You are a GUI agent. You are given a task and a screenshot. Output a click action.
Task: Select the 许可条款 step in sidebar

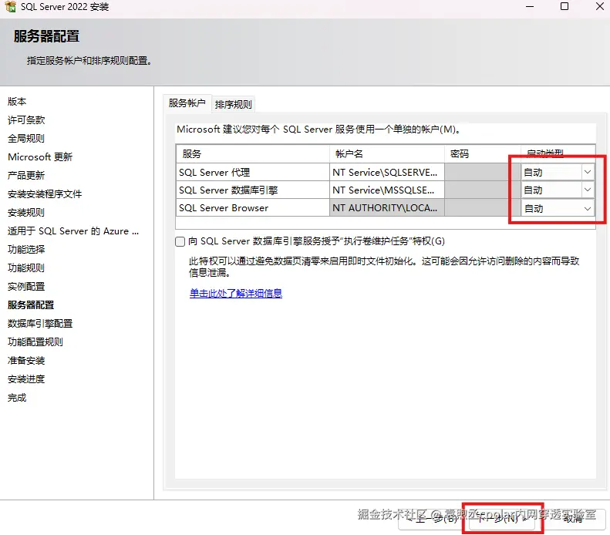click(x=26, y=120)
